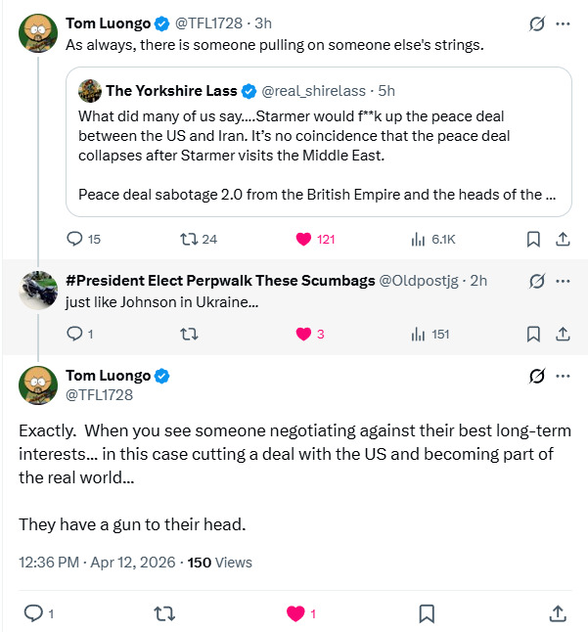The image size is (588, 632).
Task: Bookmark the main tweet at the bottom
Action: click(427, 613)
